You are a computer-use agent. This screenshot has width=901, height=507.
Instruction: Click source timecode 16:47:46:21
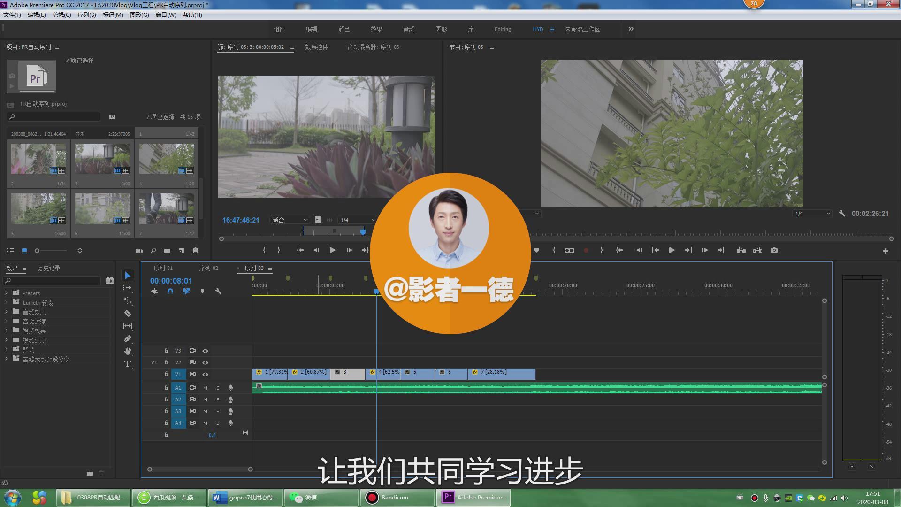click(x=241, y=220)
